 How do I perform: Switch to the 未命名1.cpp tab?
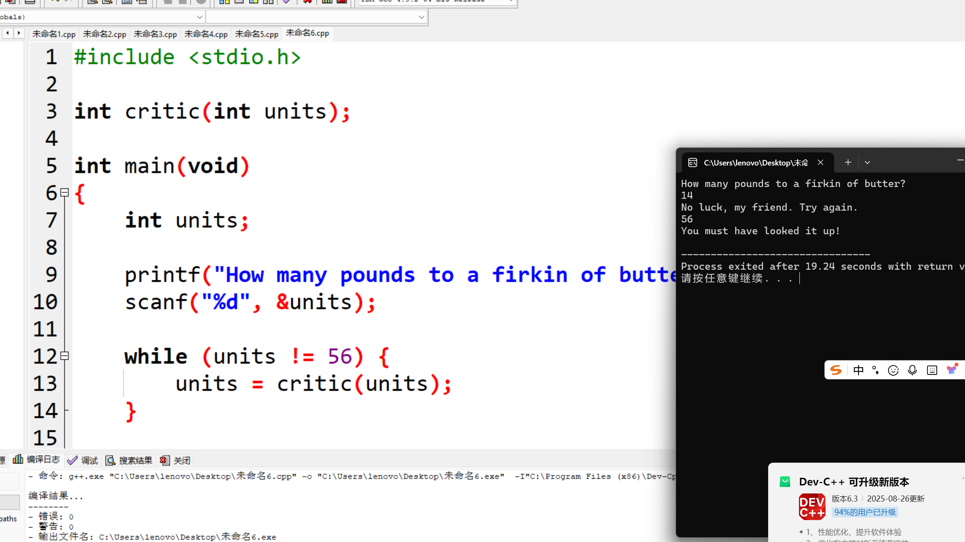[x=54, y=34]
